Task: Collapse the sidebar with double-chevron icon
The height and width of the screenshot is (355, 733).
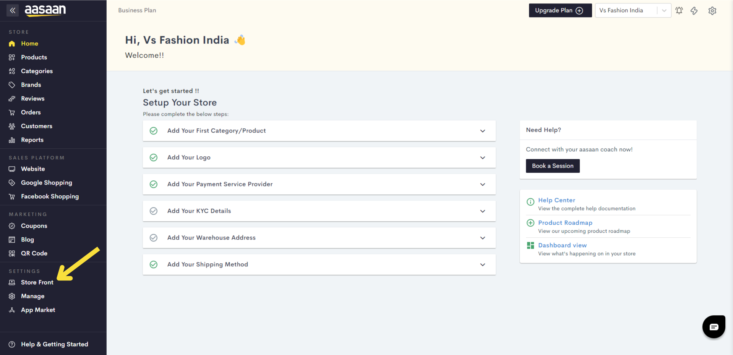Action: point(13,10)
